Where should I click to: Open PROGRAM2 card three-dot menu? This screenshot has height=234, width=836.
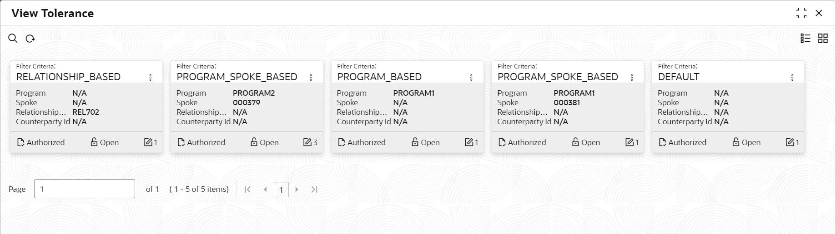click(x=311, y=78)
